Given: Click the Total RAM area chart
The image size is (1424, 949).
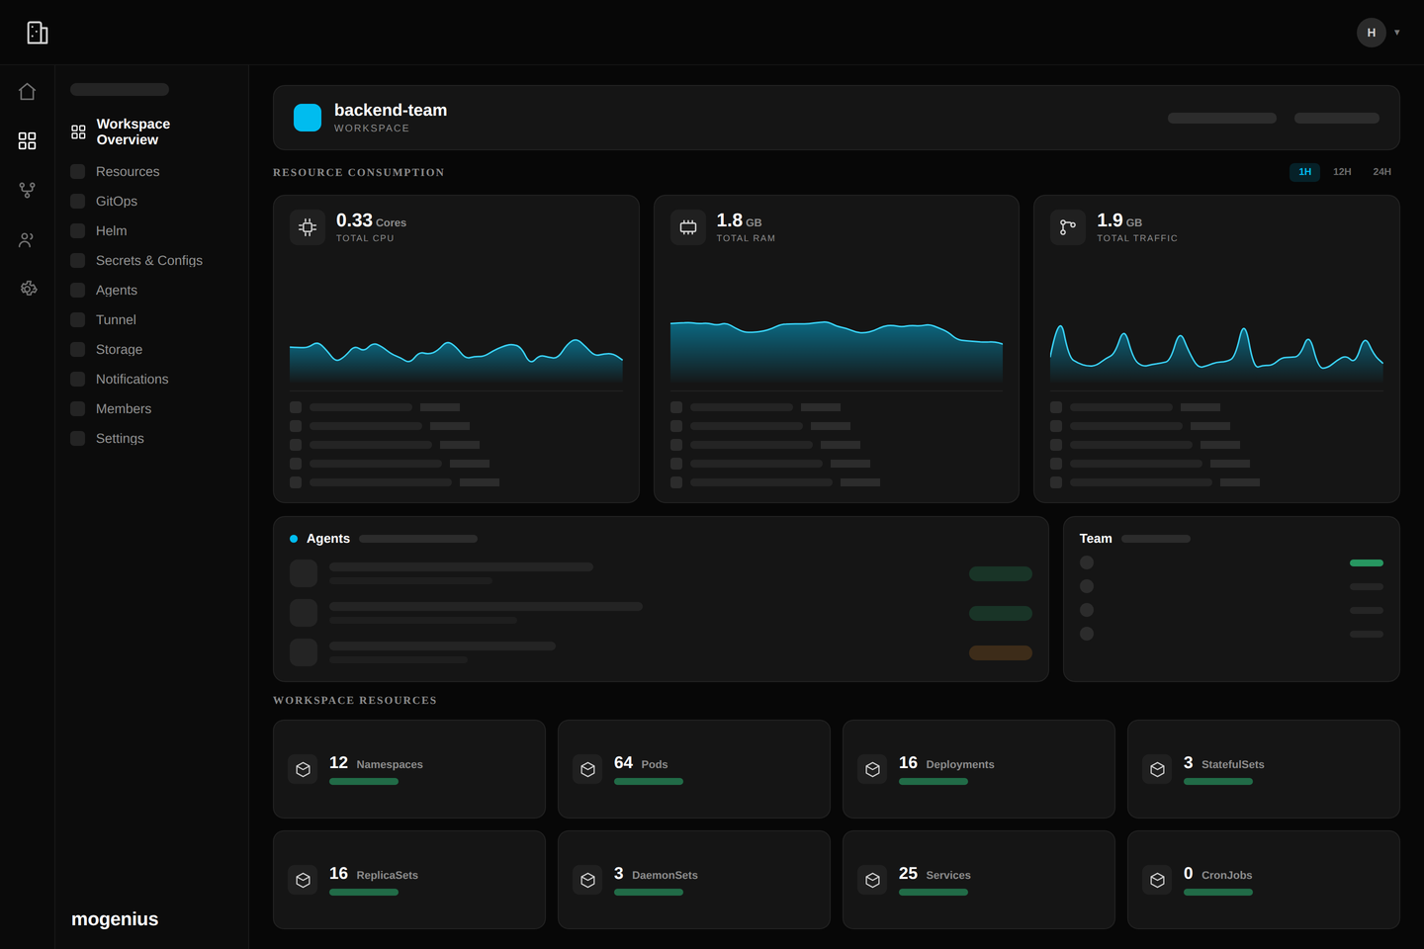Looking at the screenshot, I should 837,353.
